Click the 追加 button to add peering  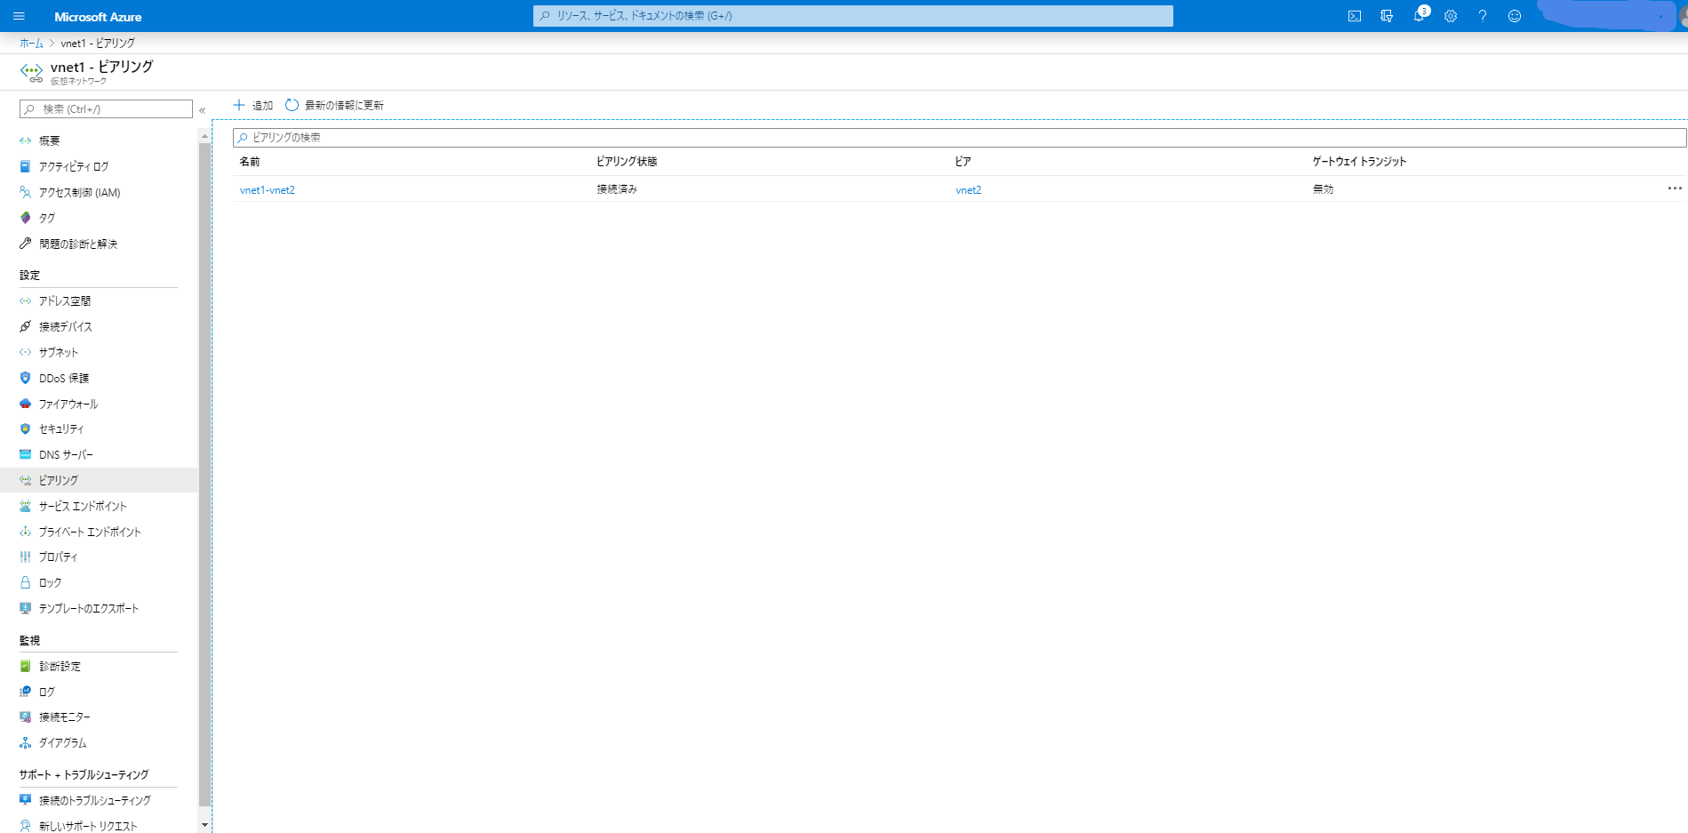[x=253, y=105]
